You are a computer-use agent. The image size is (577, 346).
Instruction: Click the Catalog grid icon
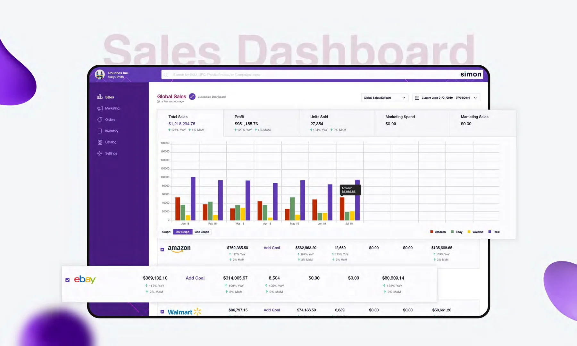pyautogui.click(x=100, y=142)
